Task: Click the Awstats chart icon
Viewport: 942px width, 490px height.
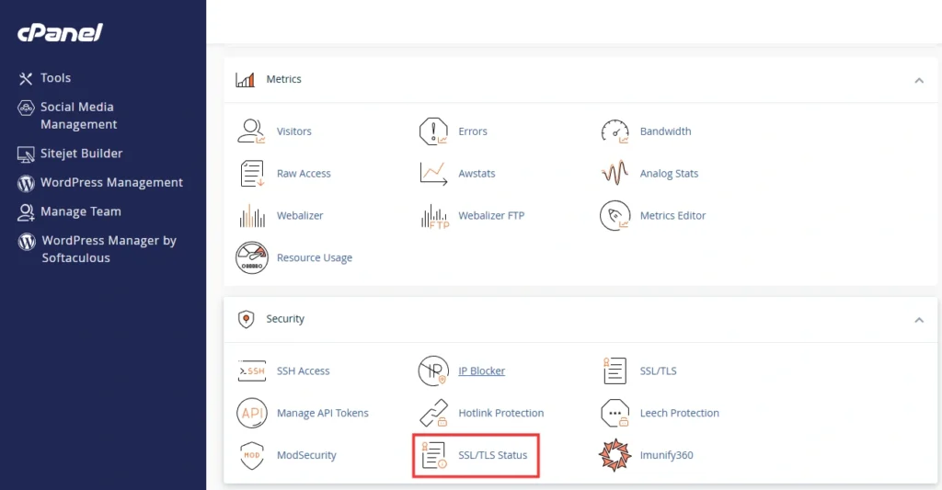Action: click(433, 174)
